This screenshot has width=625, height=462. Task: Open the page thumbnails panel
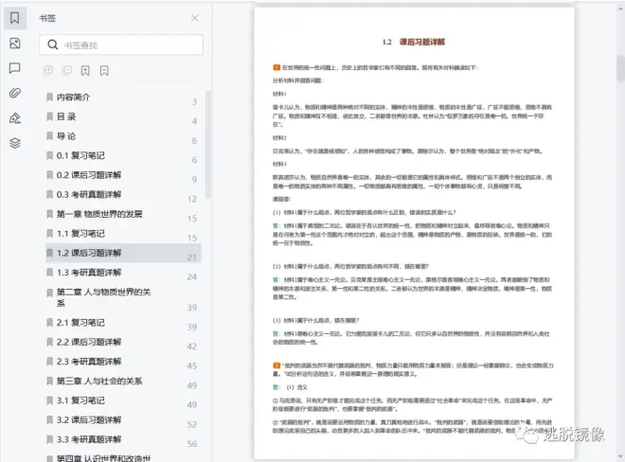[x=14, y=44]
